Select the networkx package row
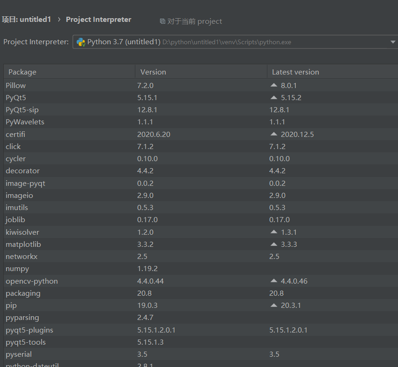 [x=201, y=256]
